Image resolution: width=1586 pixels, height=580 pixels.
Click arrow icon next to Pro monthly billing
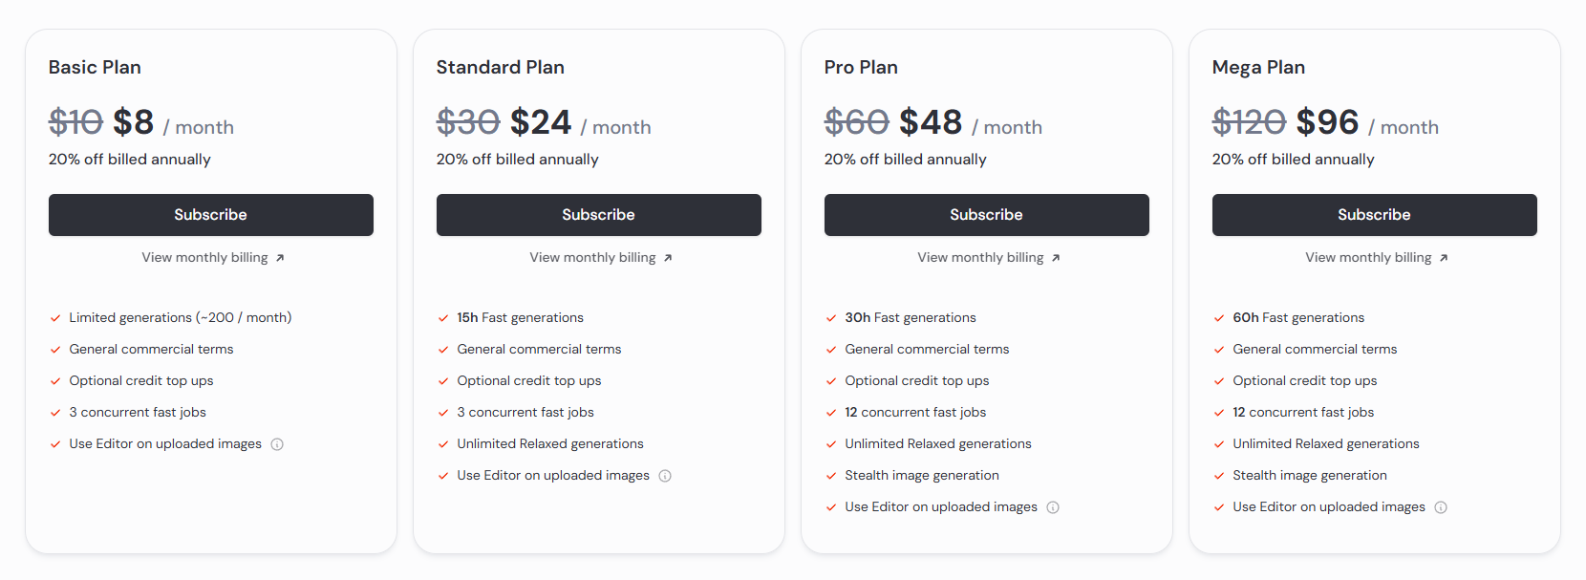(1056, 258)
